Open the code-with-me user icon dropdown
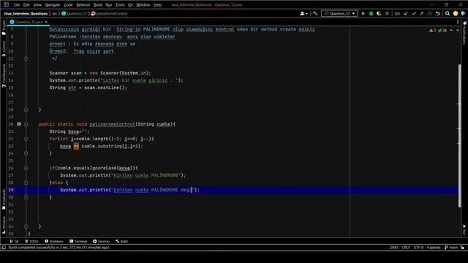 click(304, 13)
